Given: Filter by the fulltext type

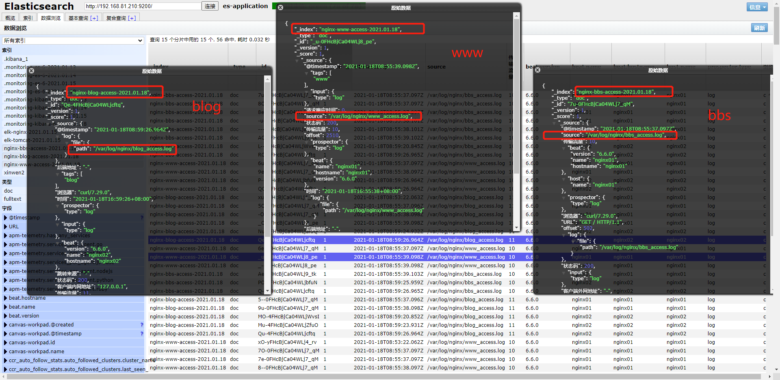Looking at the screenshot, I should click(13, 199).
